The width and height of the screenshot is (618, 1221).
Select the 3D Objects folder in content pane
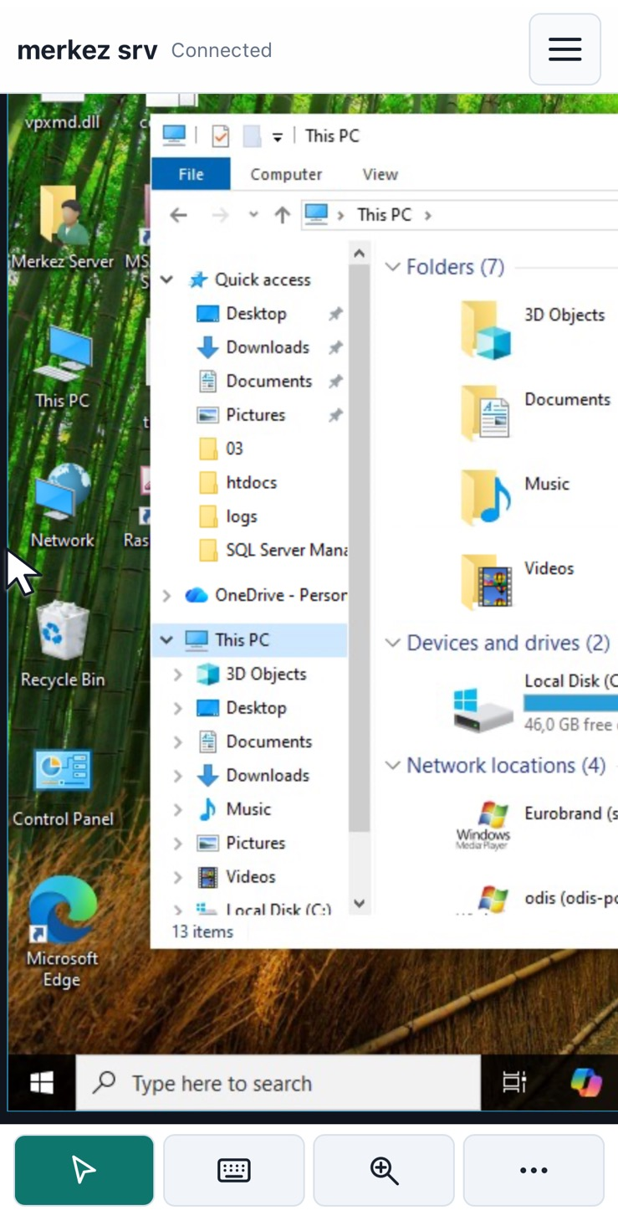point(532,329)
